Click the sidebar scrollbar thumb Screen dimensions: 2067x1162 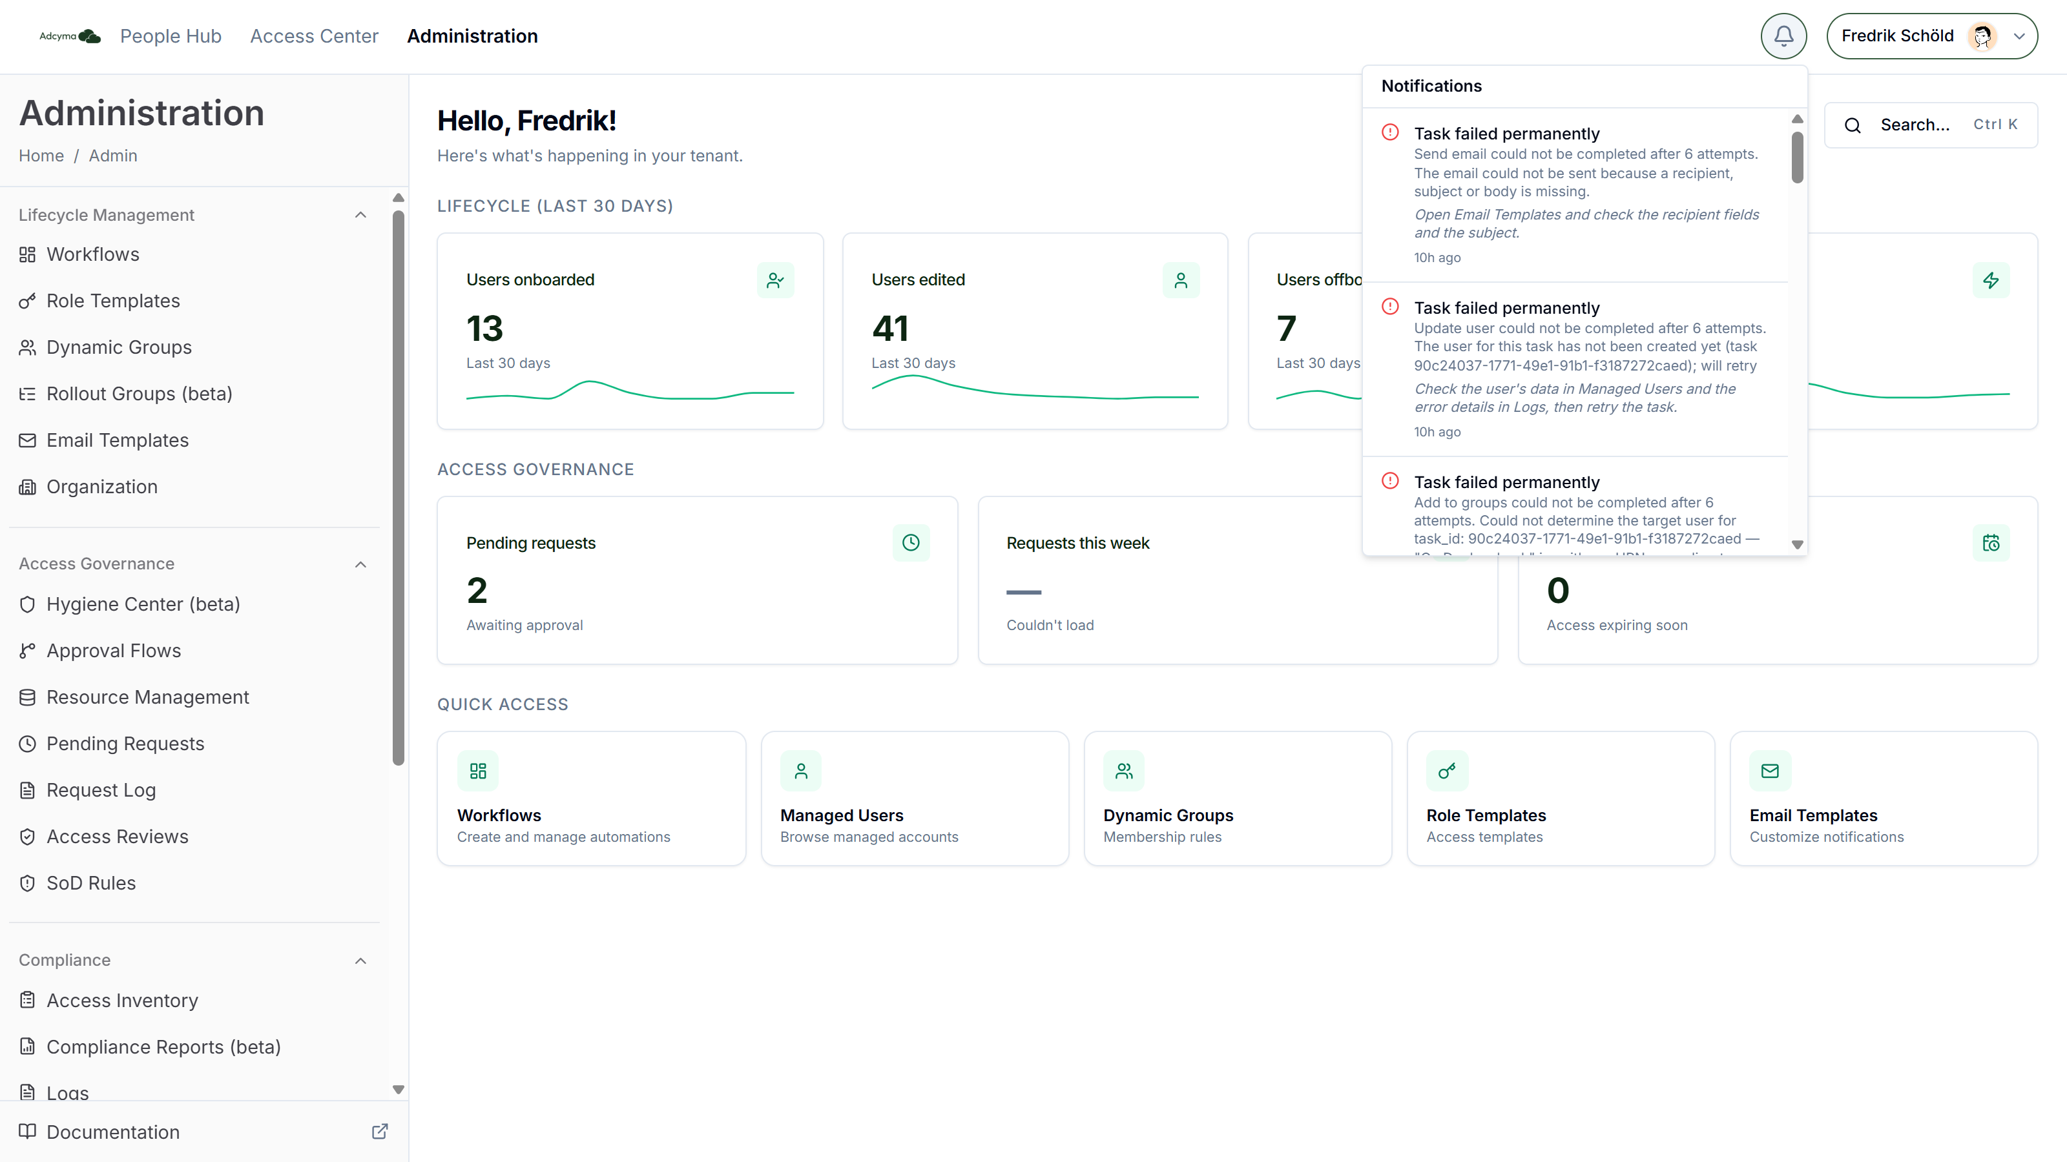398,487
